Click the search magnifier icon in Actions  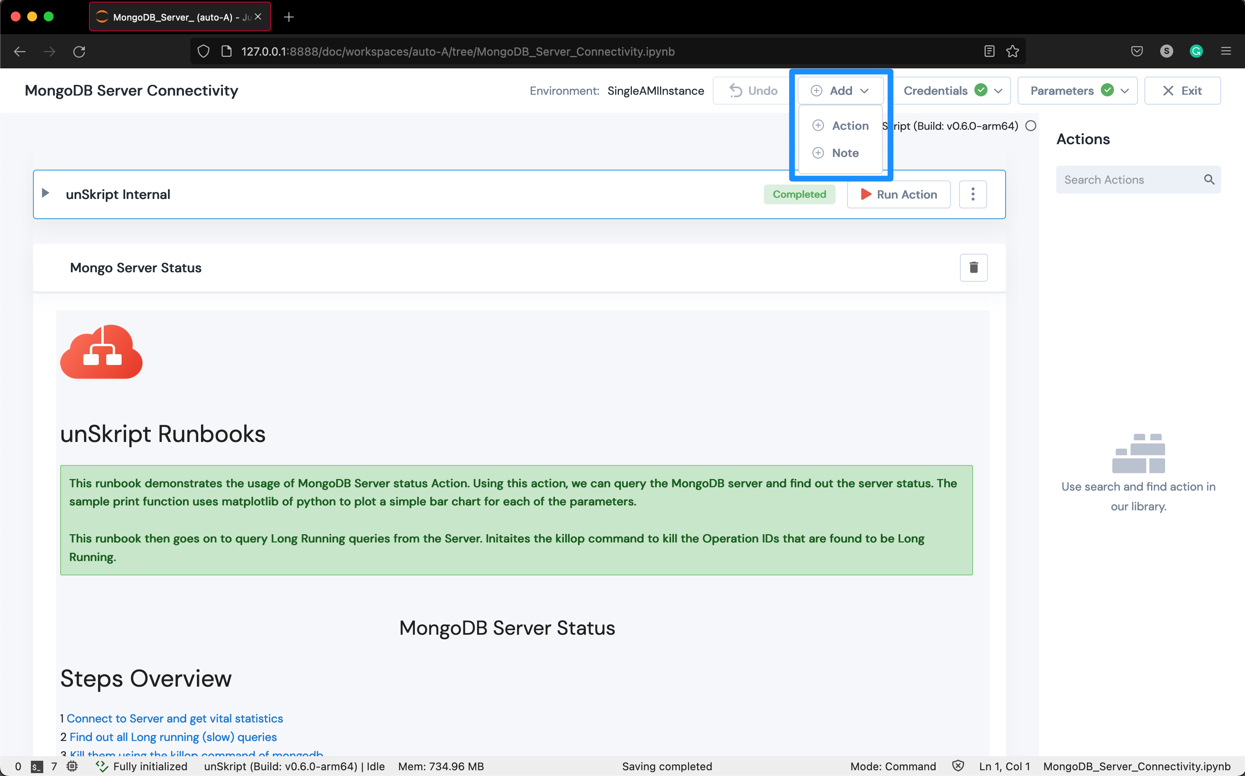(x=1209, y=180)
